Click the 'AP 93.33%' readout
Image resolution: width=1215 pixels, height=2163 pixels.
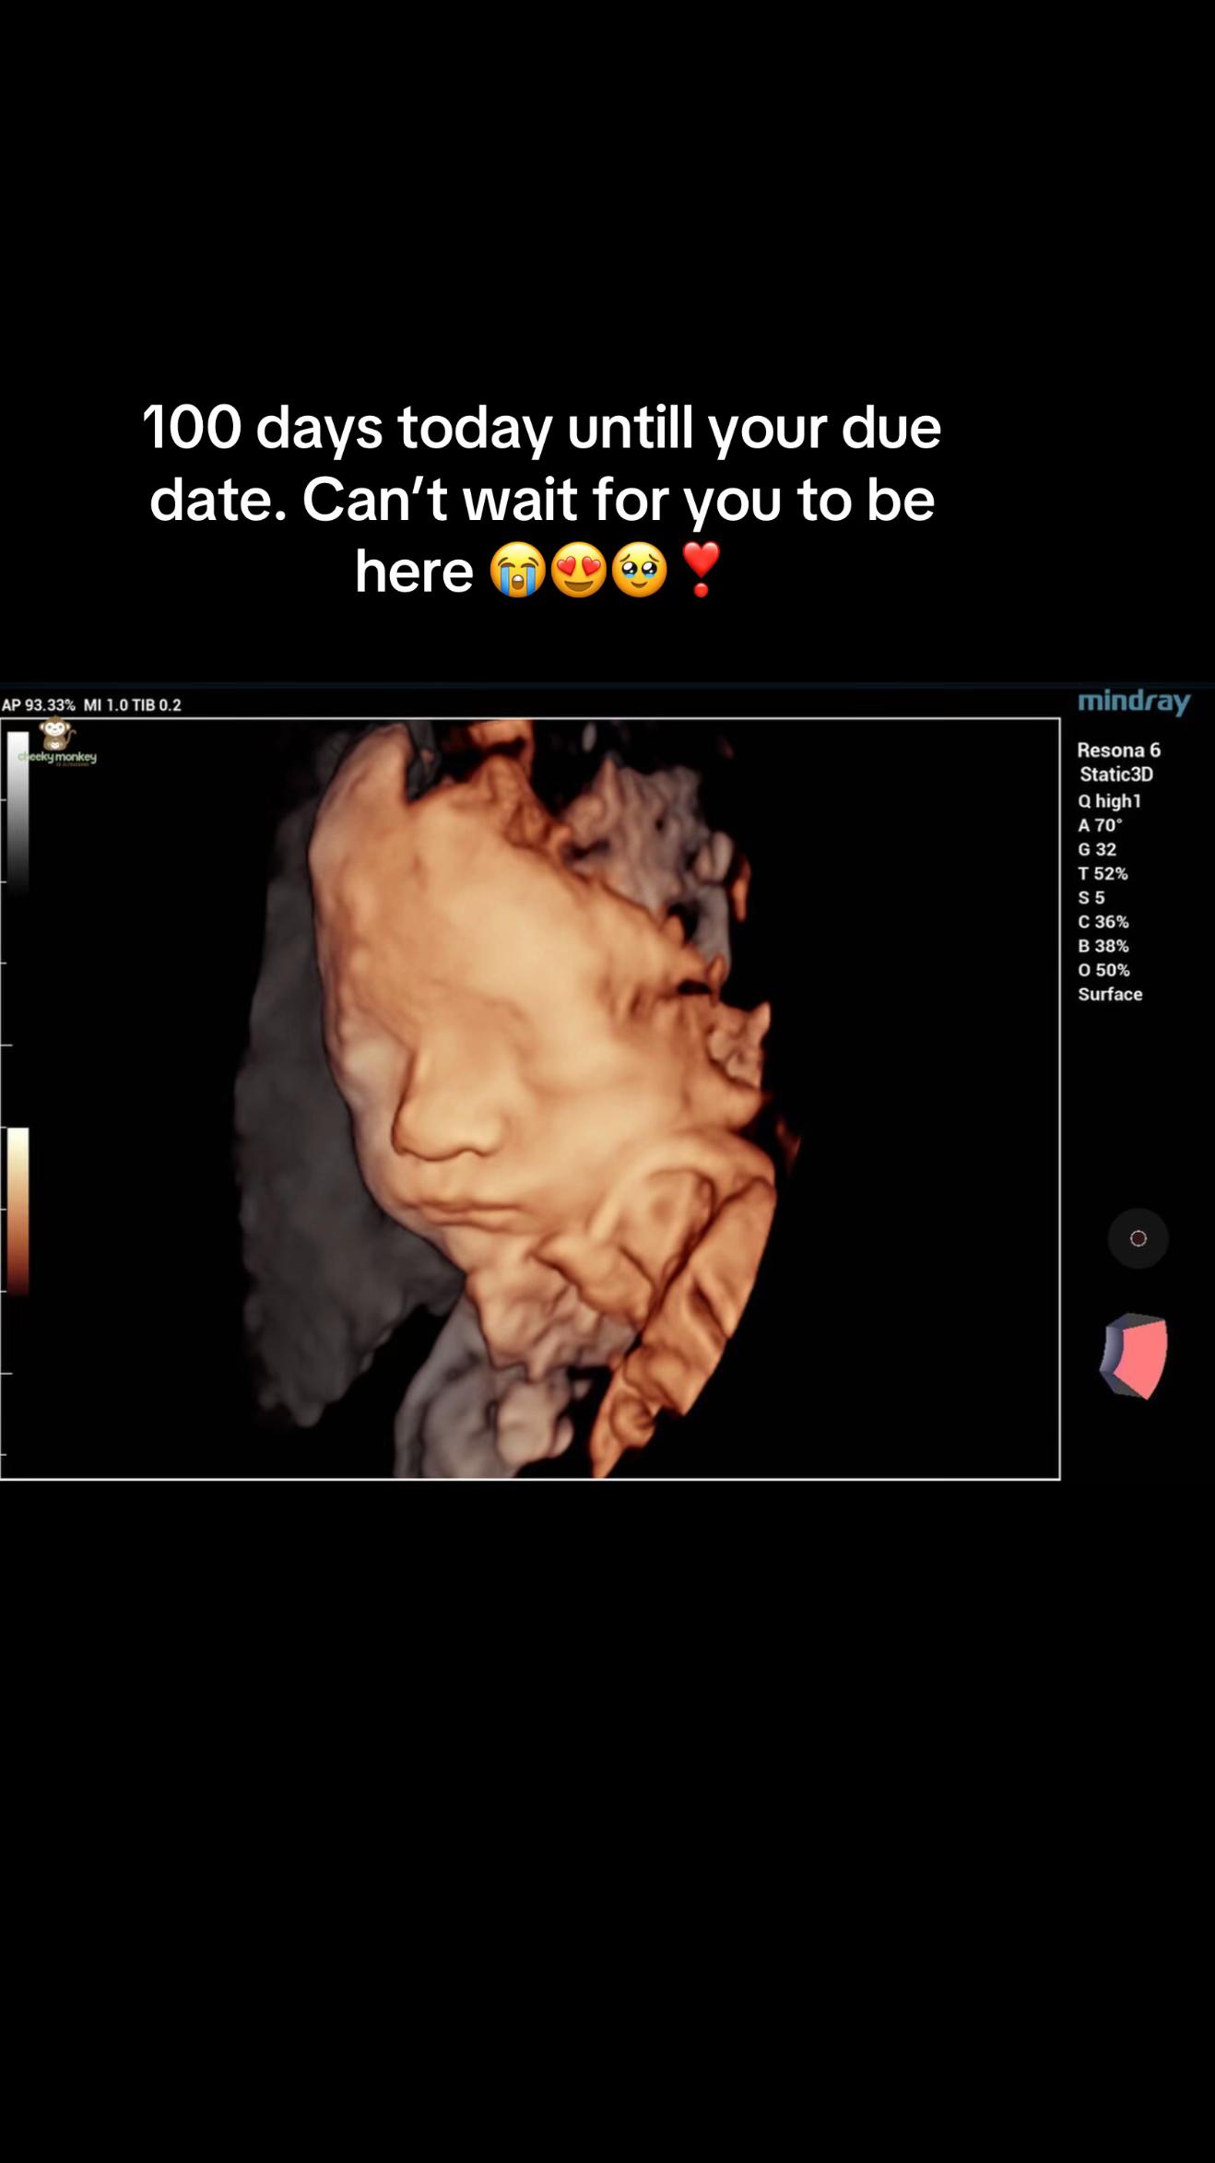pyautogui.click(x=39, y=705)
